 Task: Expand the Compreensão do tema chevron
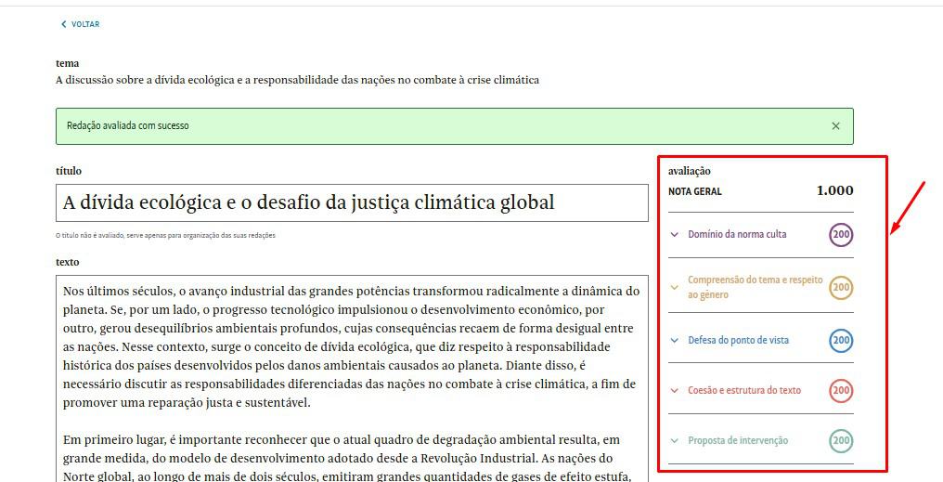pyautogui.click(x=675, y=287)
